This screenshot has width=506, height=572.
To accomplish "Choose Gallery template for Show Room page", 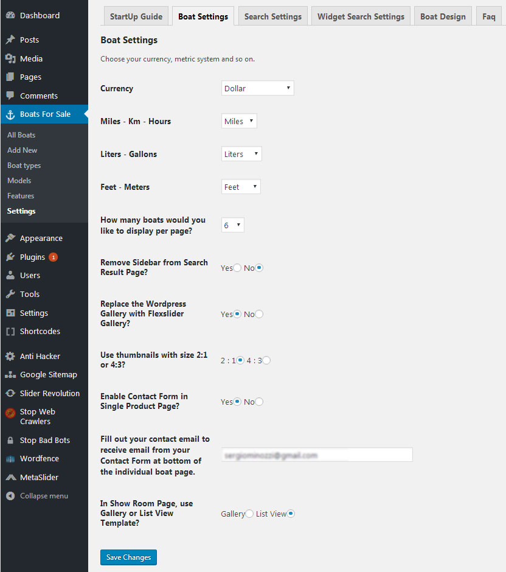I will 249,514.
